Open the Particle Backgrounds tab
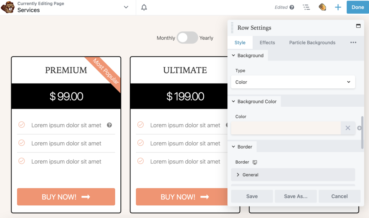Screen dimensions: 369x218 pos(312,42)
